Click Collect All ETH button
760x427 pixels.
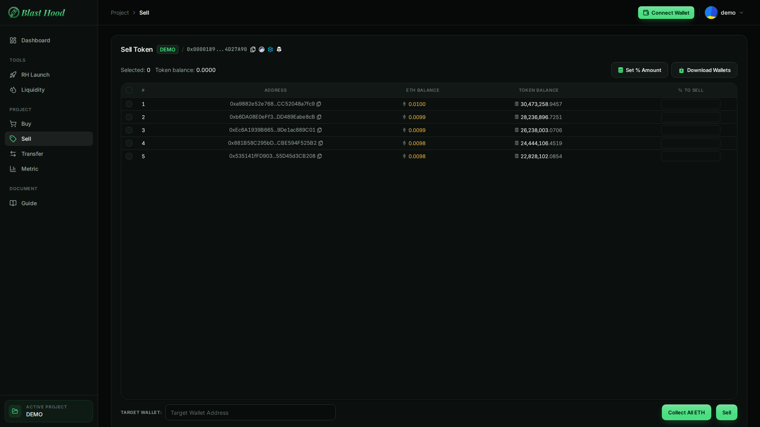686,412
